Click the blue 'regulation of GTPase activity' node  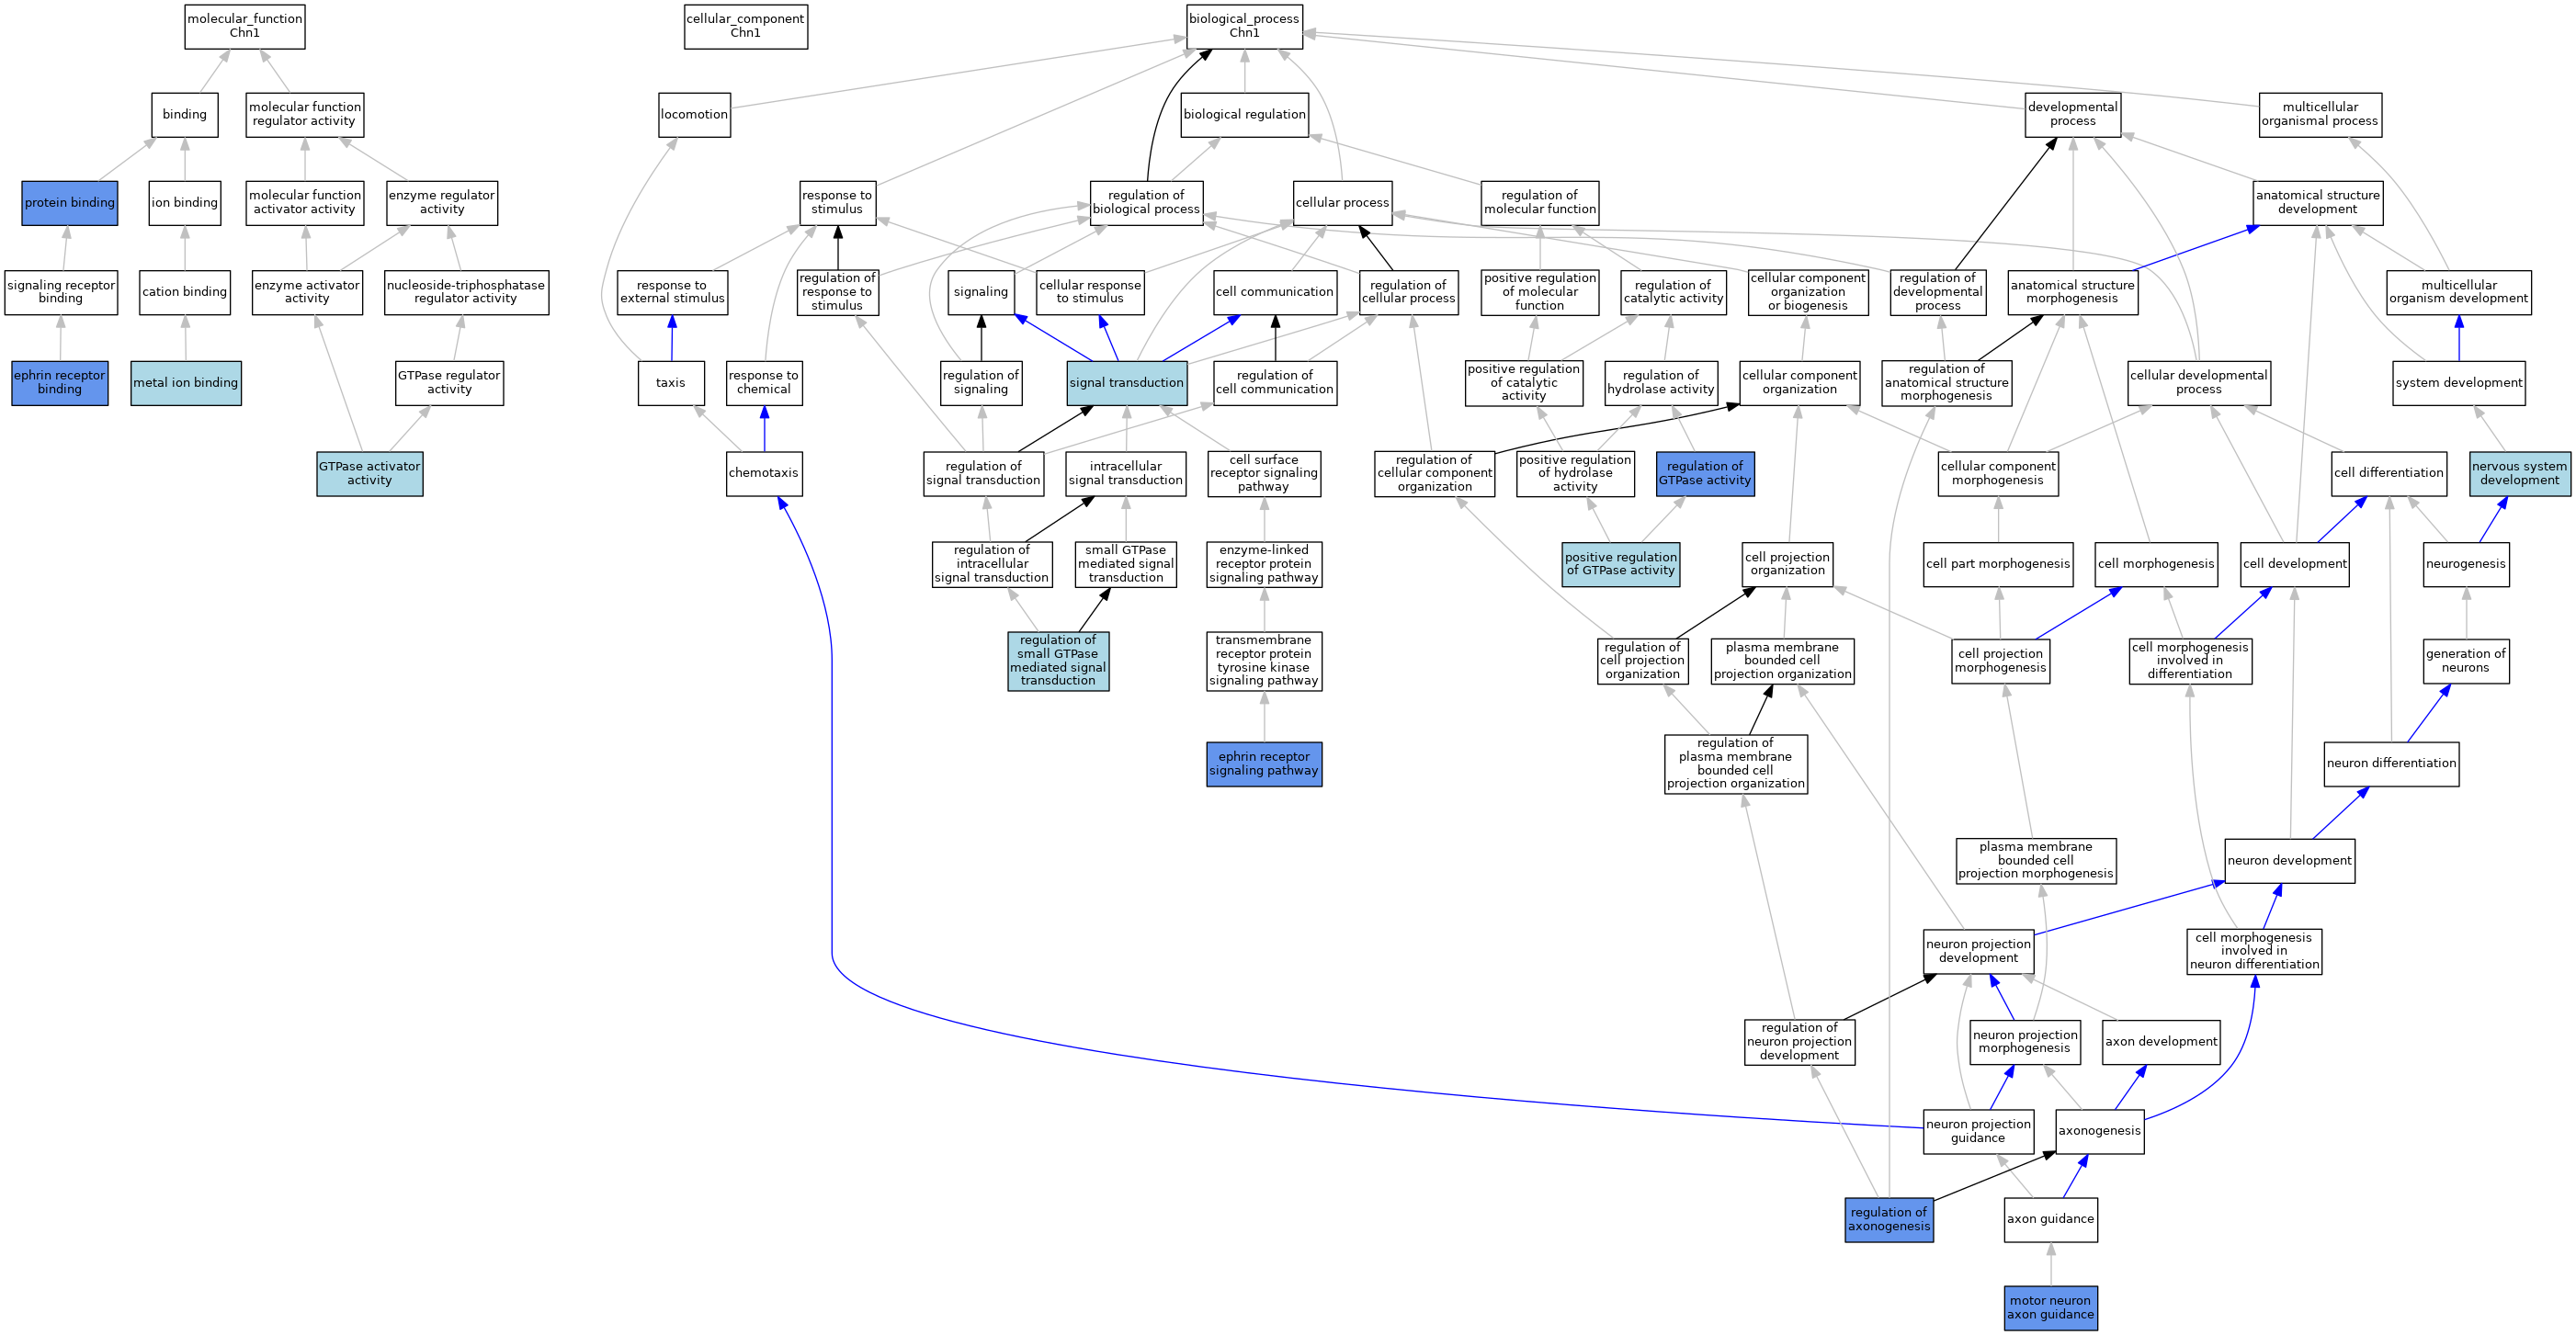point(1705,473)
